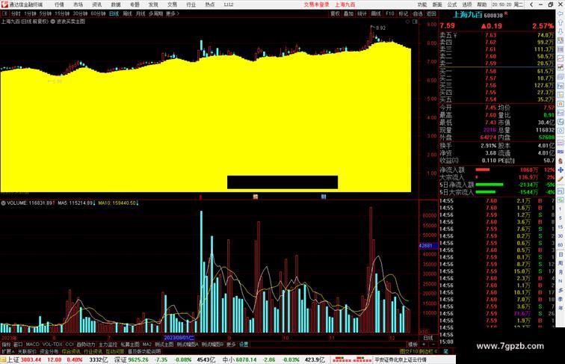Click the 复权 toolbar button
This screenshot has height=364, width=565.
[335, 13]
